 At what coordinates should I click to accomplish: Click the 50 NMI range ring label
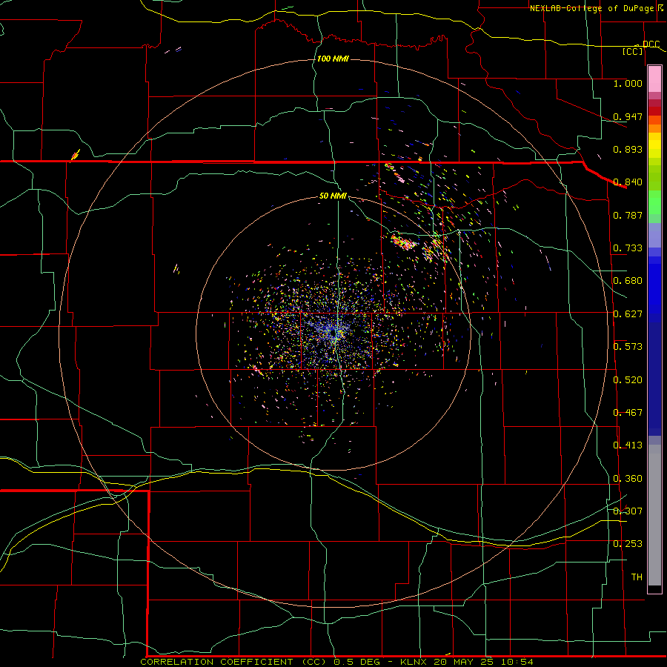coord(333,196)
